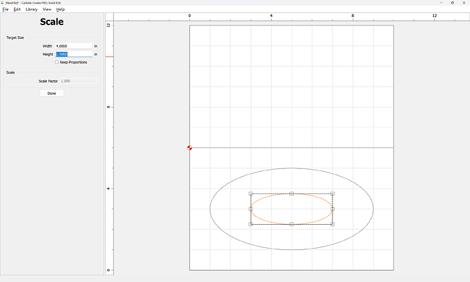Click the Width input field

point(73,46)
